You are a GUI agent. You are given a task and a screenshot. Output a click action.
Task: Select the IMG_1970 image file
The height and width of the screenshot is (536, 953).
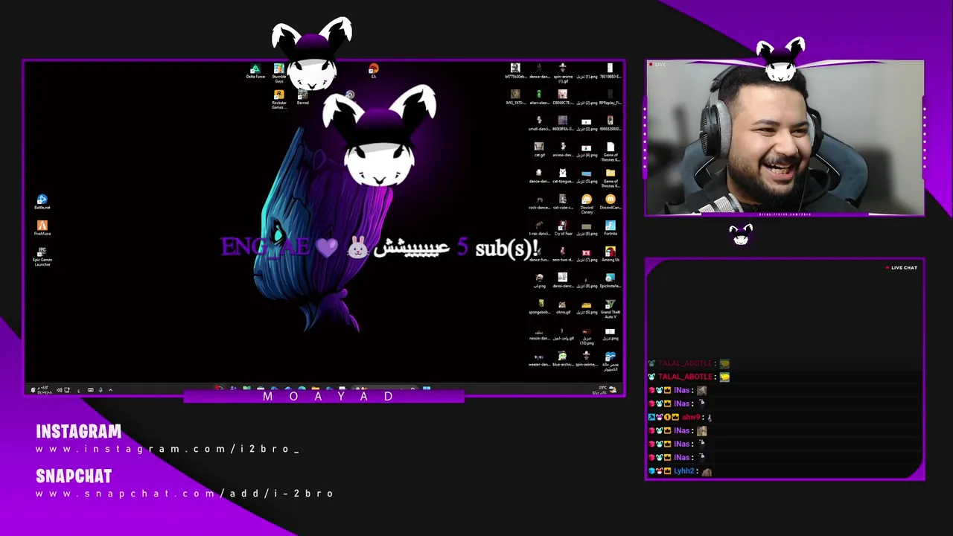[x=515, y=97]
